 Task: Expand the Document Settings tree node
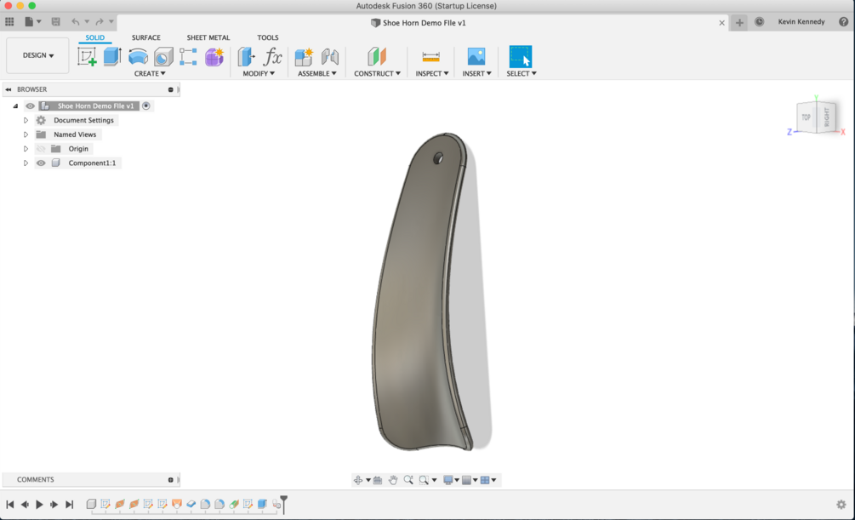click(26, 120)
